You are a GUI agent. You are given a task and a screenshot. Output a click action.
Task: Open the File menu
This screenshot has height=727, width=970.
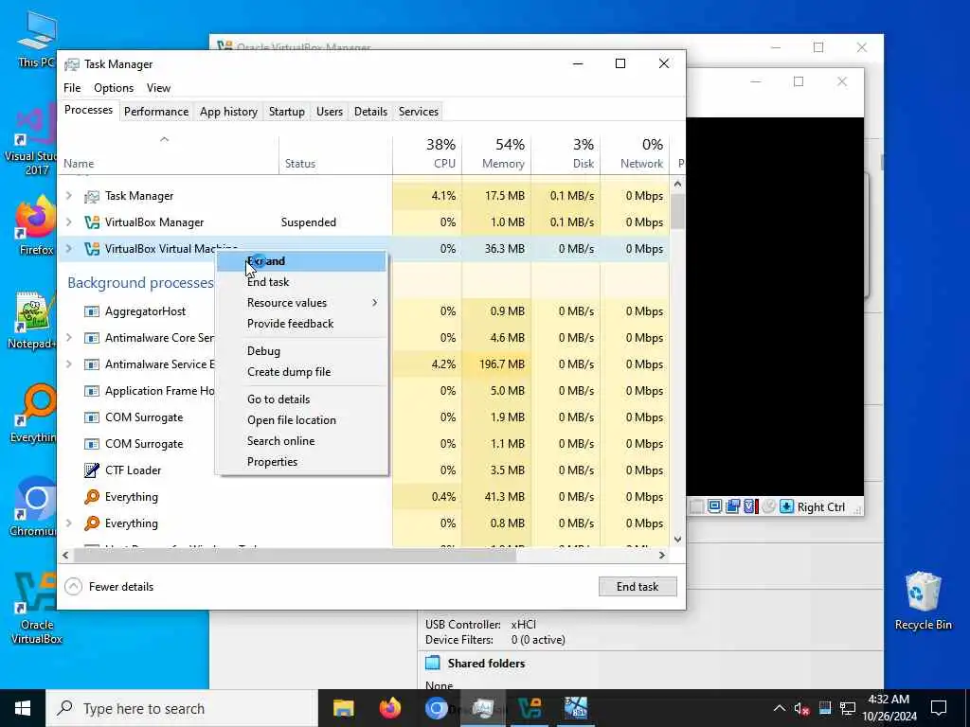(x=72, y=88)
